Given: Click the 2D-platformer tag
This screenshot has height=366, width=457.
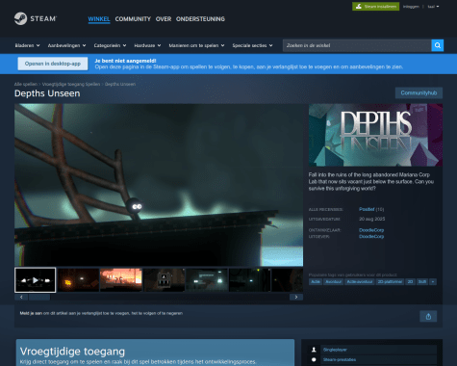Looking at the screenshot, I should [x=390, y=282].
